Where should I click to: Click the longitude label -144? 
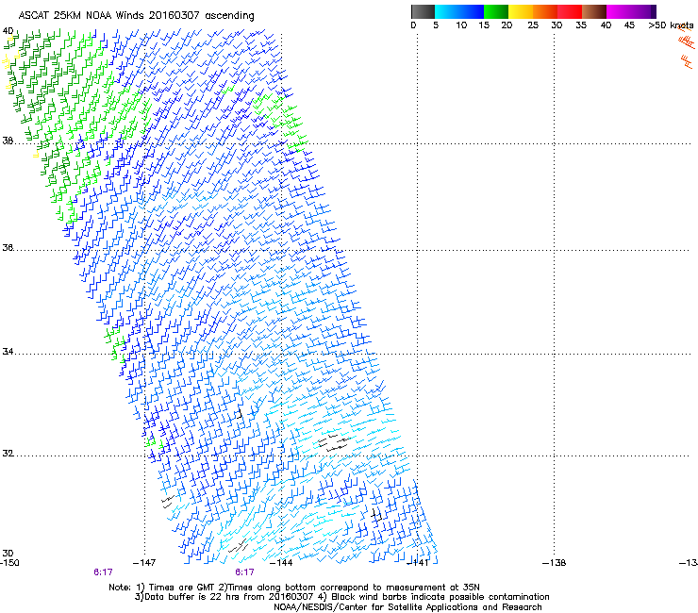pyautogui.click(x=281, y=563)
